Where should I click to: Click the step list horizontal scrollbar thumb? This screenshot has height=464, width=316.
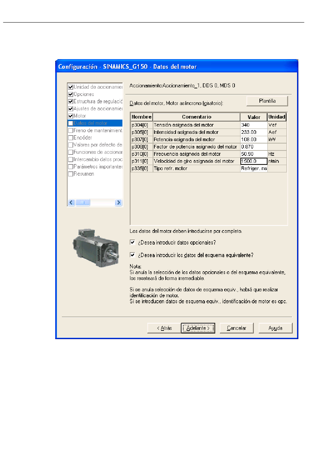click(x=82, y=203)
